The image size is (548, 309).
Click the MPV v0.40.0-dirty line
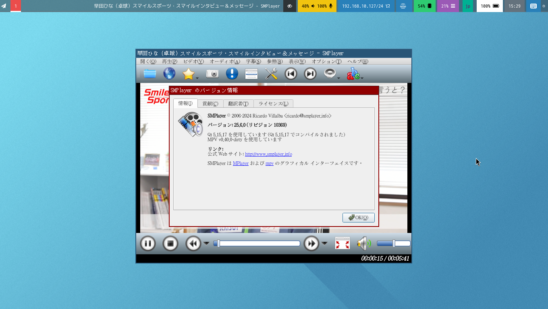(245, 140)
